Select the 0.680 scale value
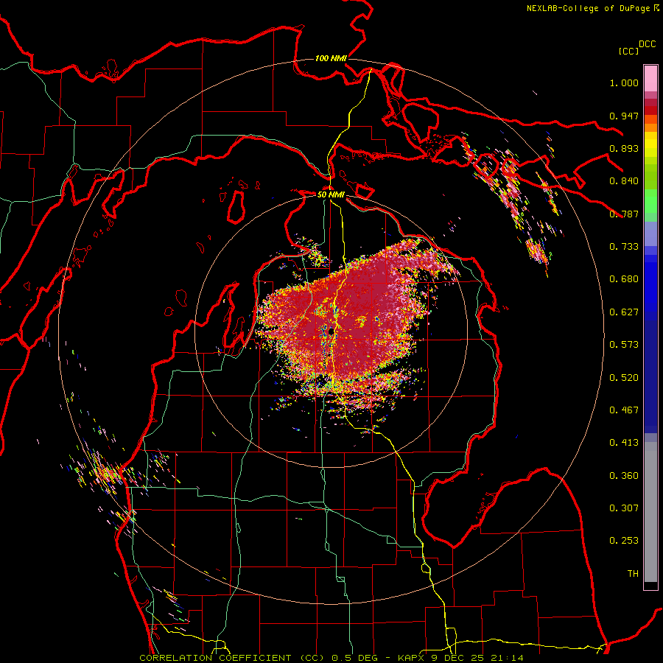 coord(624,279)
